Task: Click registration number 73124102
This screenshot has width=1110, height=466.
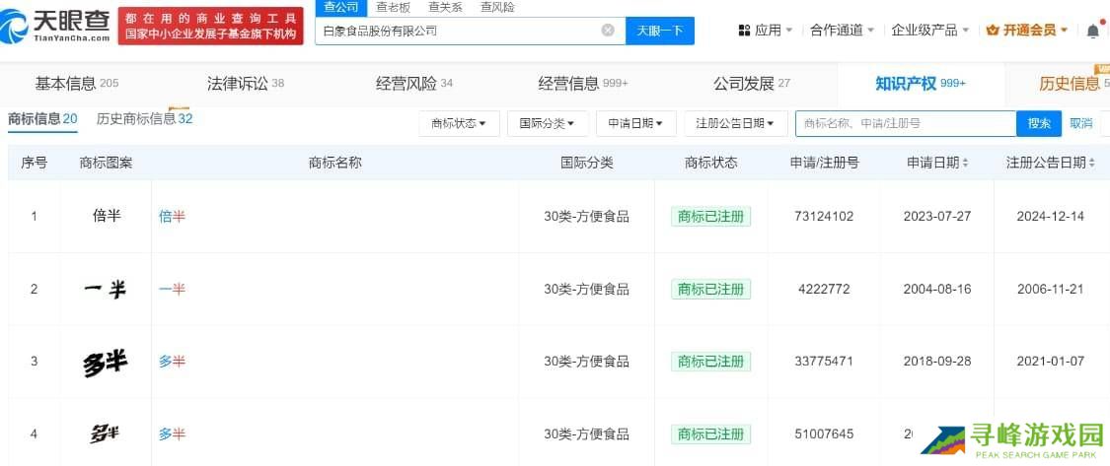Action: [x=824, y=217]
